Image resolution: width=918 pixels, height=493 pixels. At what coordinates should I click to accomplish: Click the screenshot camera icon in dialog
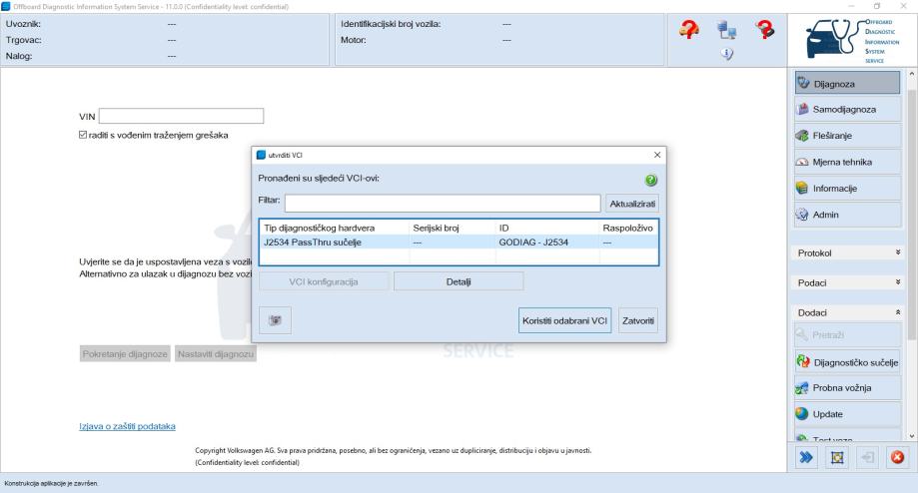coord(275,320)
